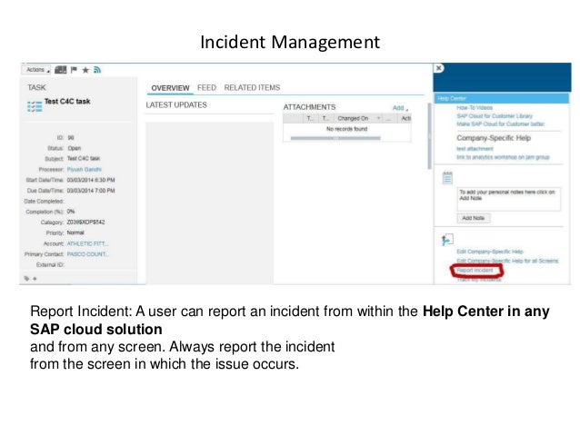Click the task checklist icon beside Test C4C task
The image size is (580, 435).
35,105
